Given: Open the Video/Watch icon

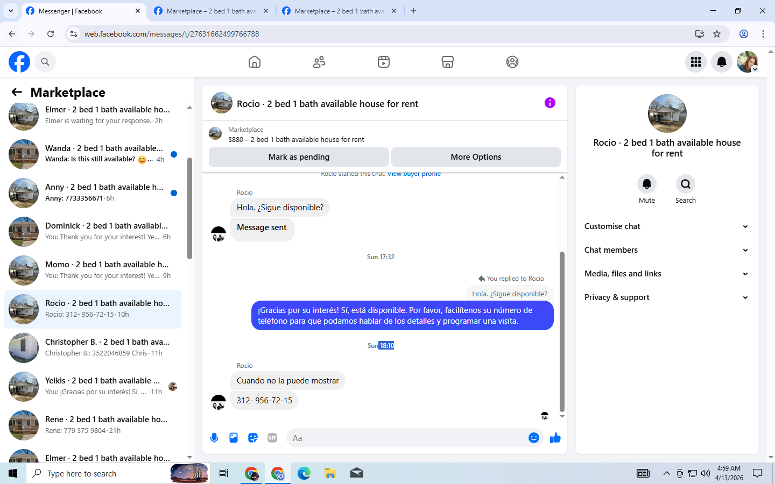Looking at the screenshot, I should (384, 62).
